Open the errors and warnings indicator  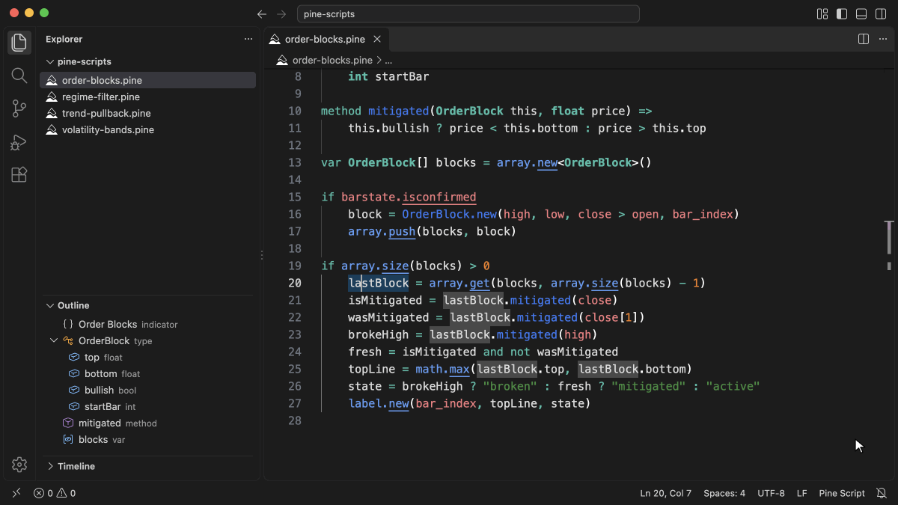[55, 493]
